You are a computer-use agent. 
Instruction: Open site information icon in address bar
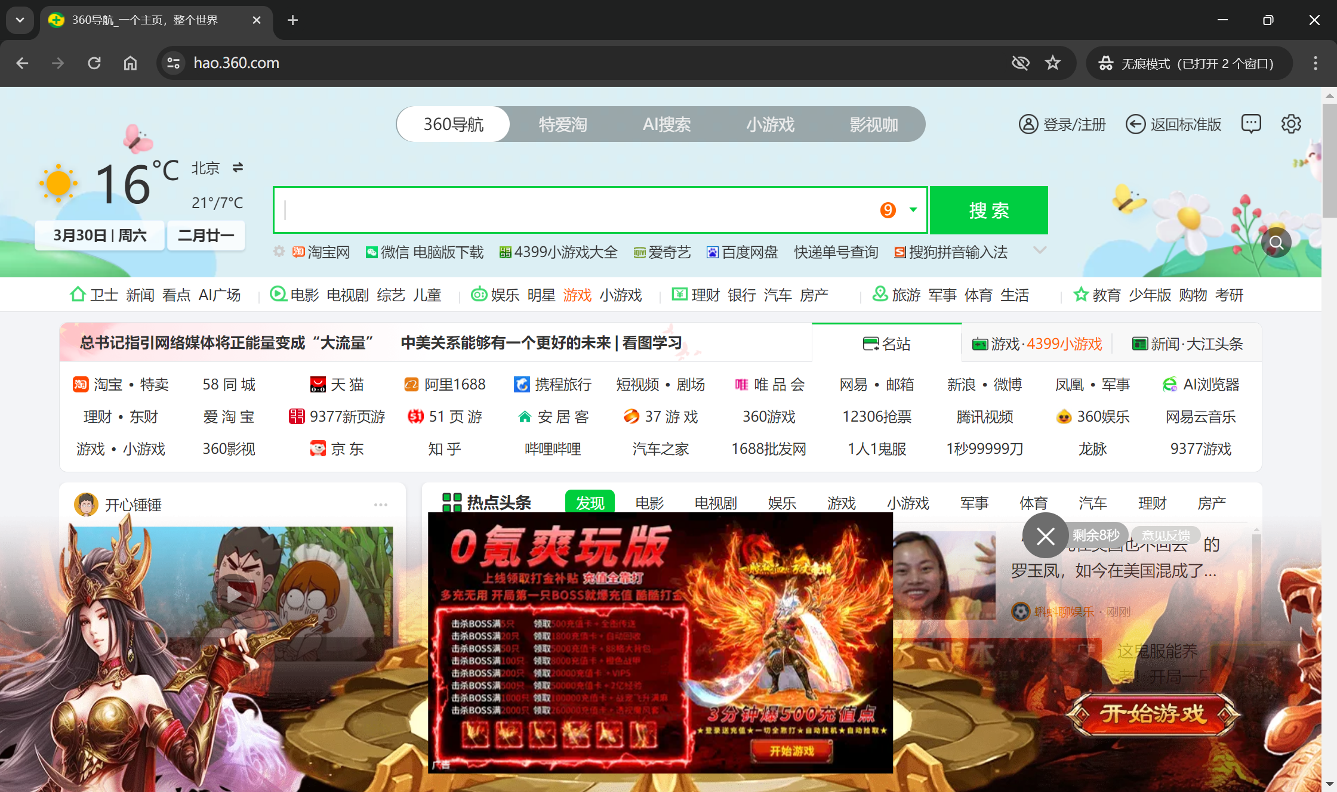(174, 63)
